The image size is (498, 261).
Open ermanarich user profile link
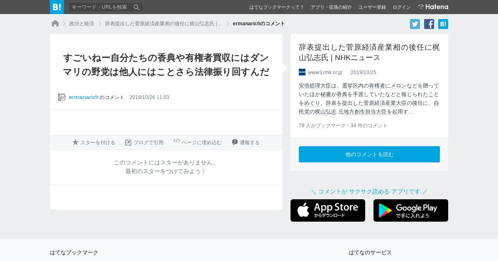(x=84, y=97)
